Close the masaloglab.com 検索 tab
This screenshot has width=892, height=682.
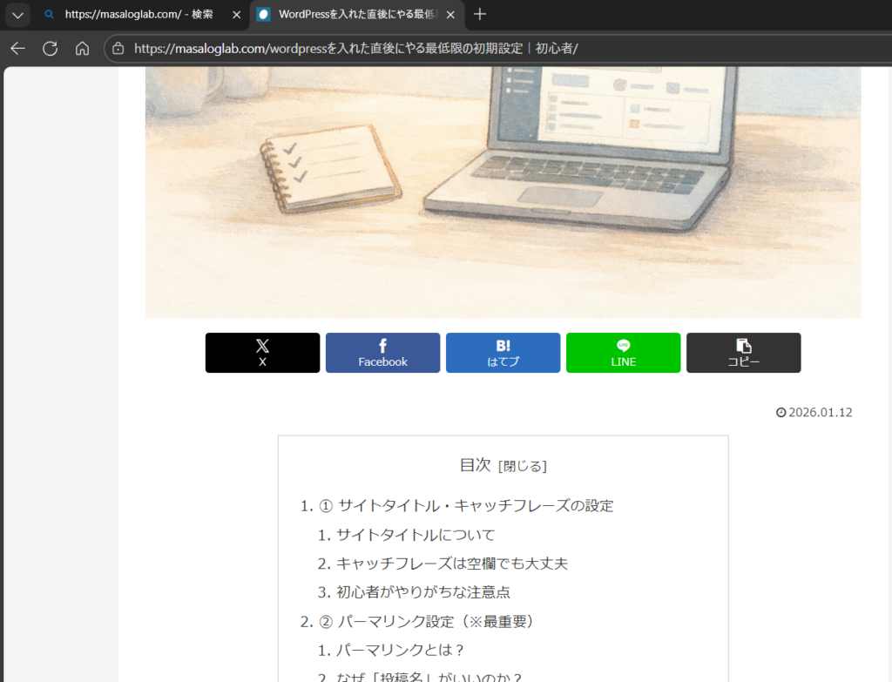click(x=236, y=15)
